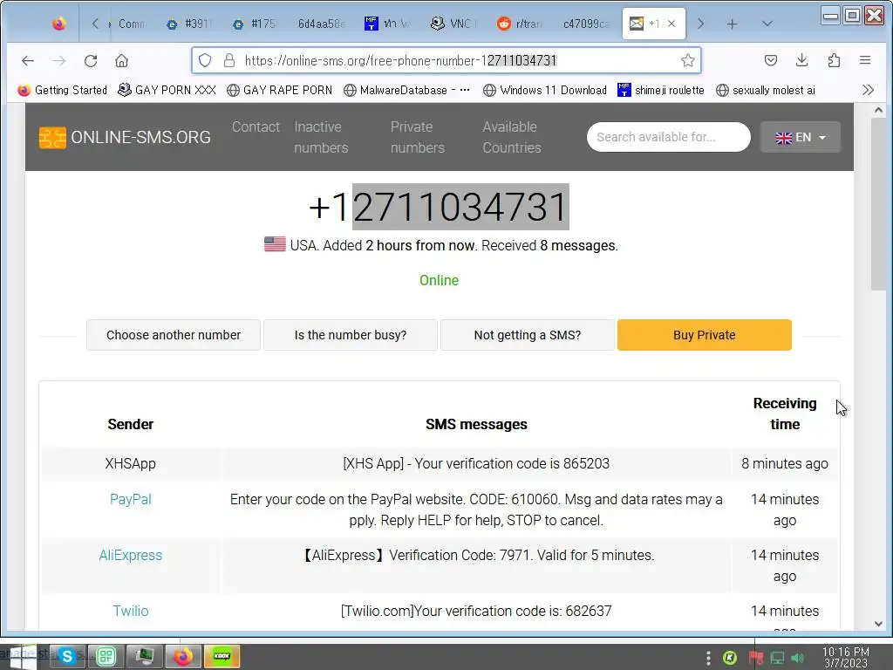Switch to the #175 tab

(x=256, y=24)
